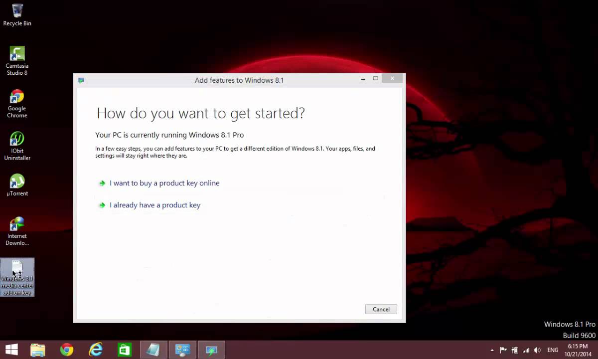The height and width of the screenshot is (359, 598).
Task: Select the IObit Uninstaller desktop icon
Action: (17, 146)
